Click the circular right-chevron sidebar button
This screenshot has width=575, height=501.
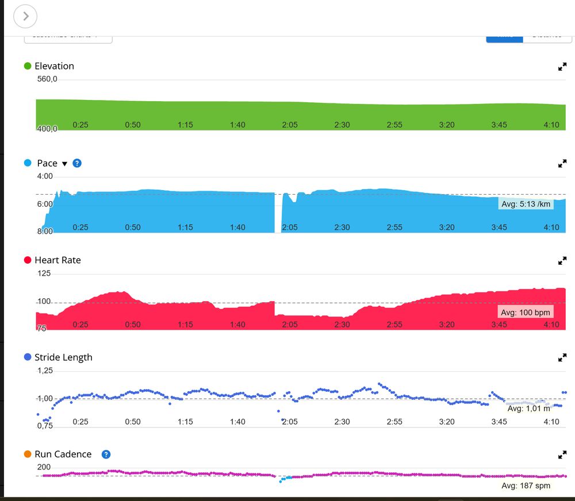click(25, 16)
